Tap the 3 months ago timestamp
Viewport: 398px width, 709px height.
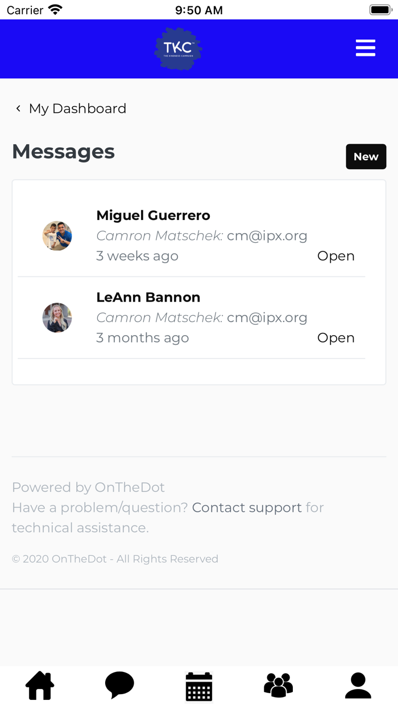click(x=142, y=338)
